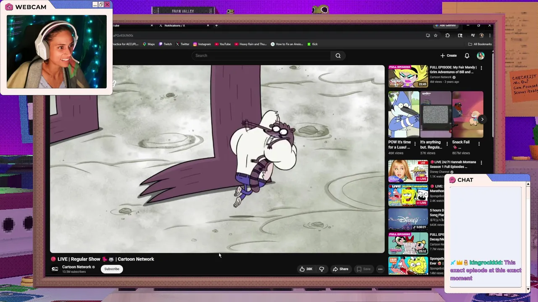The height and width of the screenshot is (302, 538).
Task: Click the Create plus button
Action: 448,55
